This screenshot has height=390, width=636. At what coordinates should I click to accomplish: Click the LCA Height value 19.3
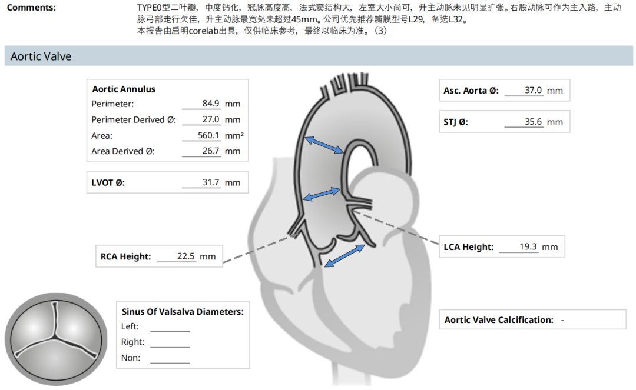pyautogui.click(x=528, y=247)
